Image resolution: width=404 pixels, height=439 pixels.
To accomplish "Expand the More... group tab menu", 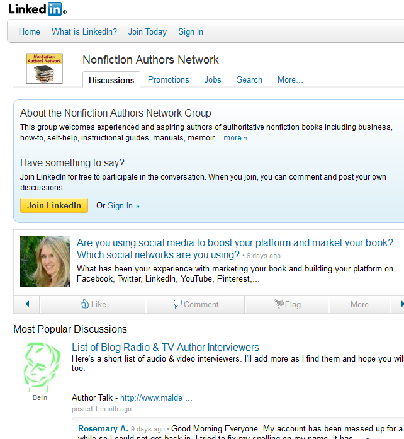I will pos(290,79).
